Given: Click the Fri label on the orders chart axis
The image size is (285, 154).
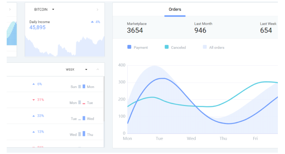Looking at the screenshot, I should point(255,139).
